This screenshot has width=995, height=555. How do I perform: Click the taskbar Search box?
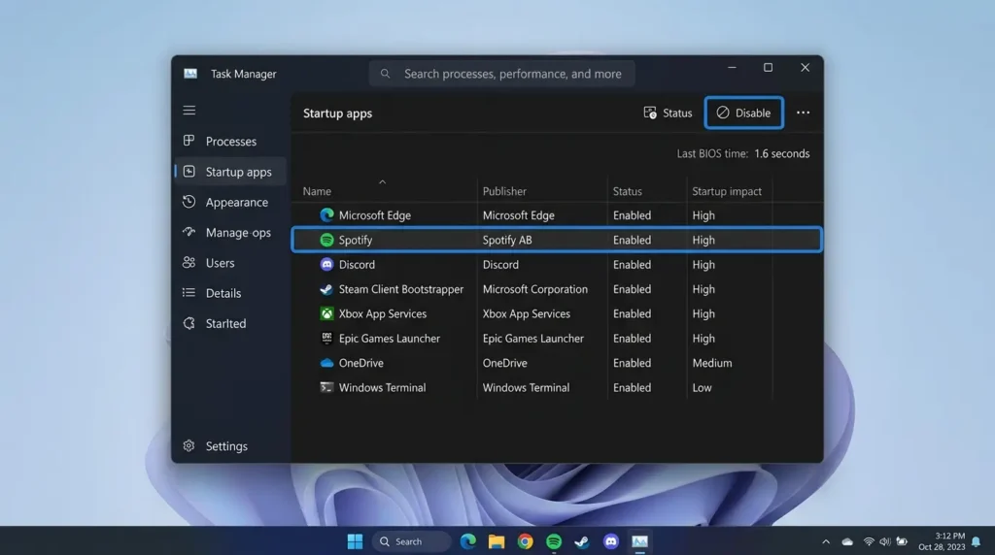coord(411,541)
